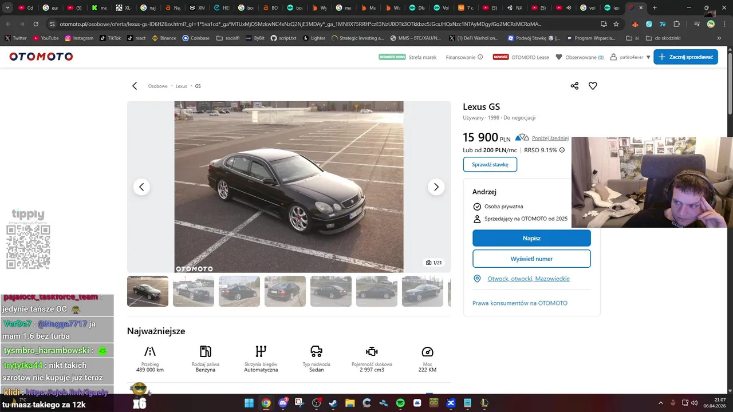Open the ai bookmarks folder

(x=632, y=38)
